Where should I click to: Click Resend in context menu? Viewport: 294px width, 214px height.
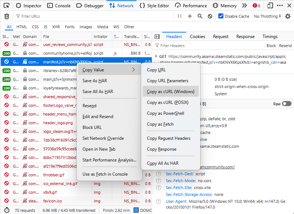coord(109,106)
